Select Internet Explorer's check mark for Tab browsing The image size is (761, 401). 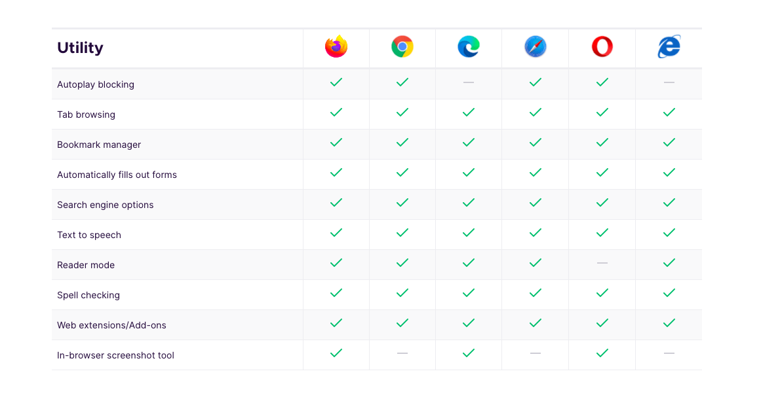click(x=669, y=113)
